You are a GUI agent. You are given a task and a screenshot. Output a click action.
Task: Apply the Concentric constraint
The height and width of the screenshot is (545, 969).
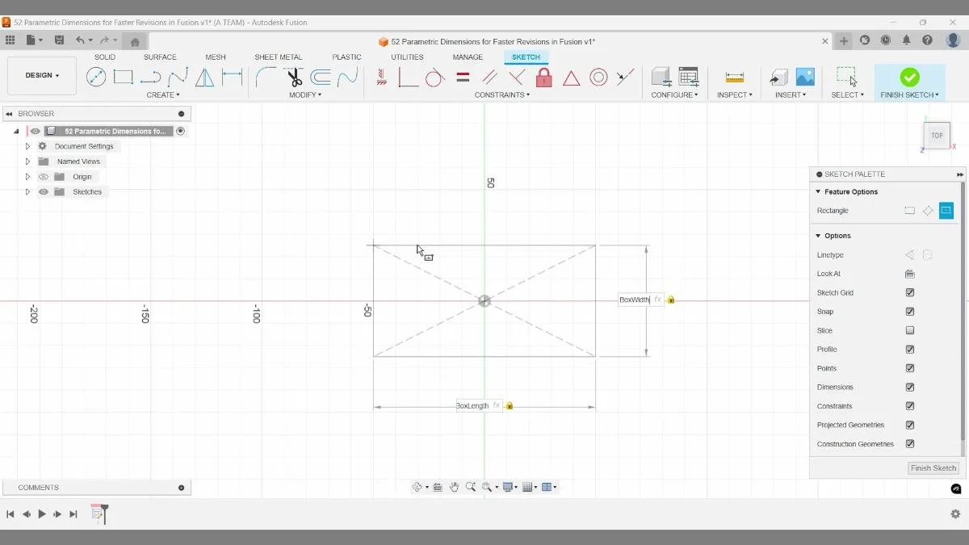tap(598, 77)
